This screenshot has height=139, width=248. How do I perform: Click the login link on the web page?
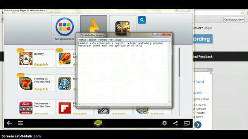tap(208, 28)
